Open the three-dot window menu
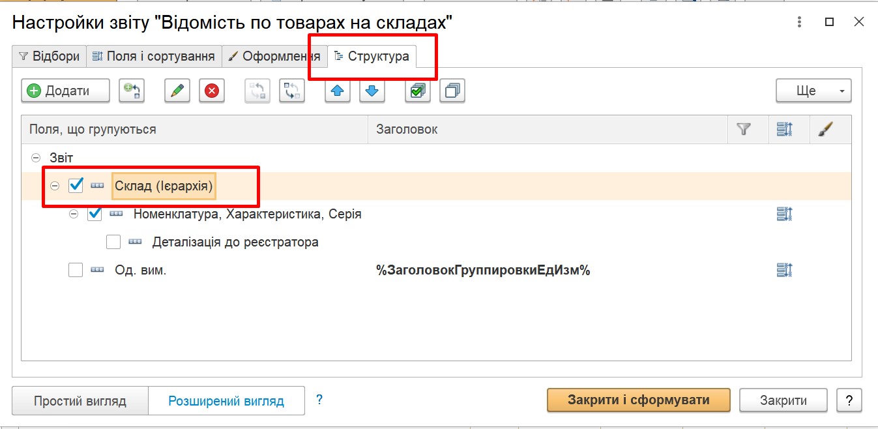This screenshot has height=429, width=878. [800, 22]
